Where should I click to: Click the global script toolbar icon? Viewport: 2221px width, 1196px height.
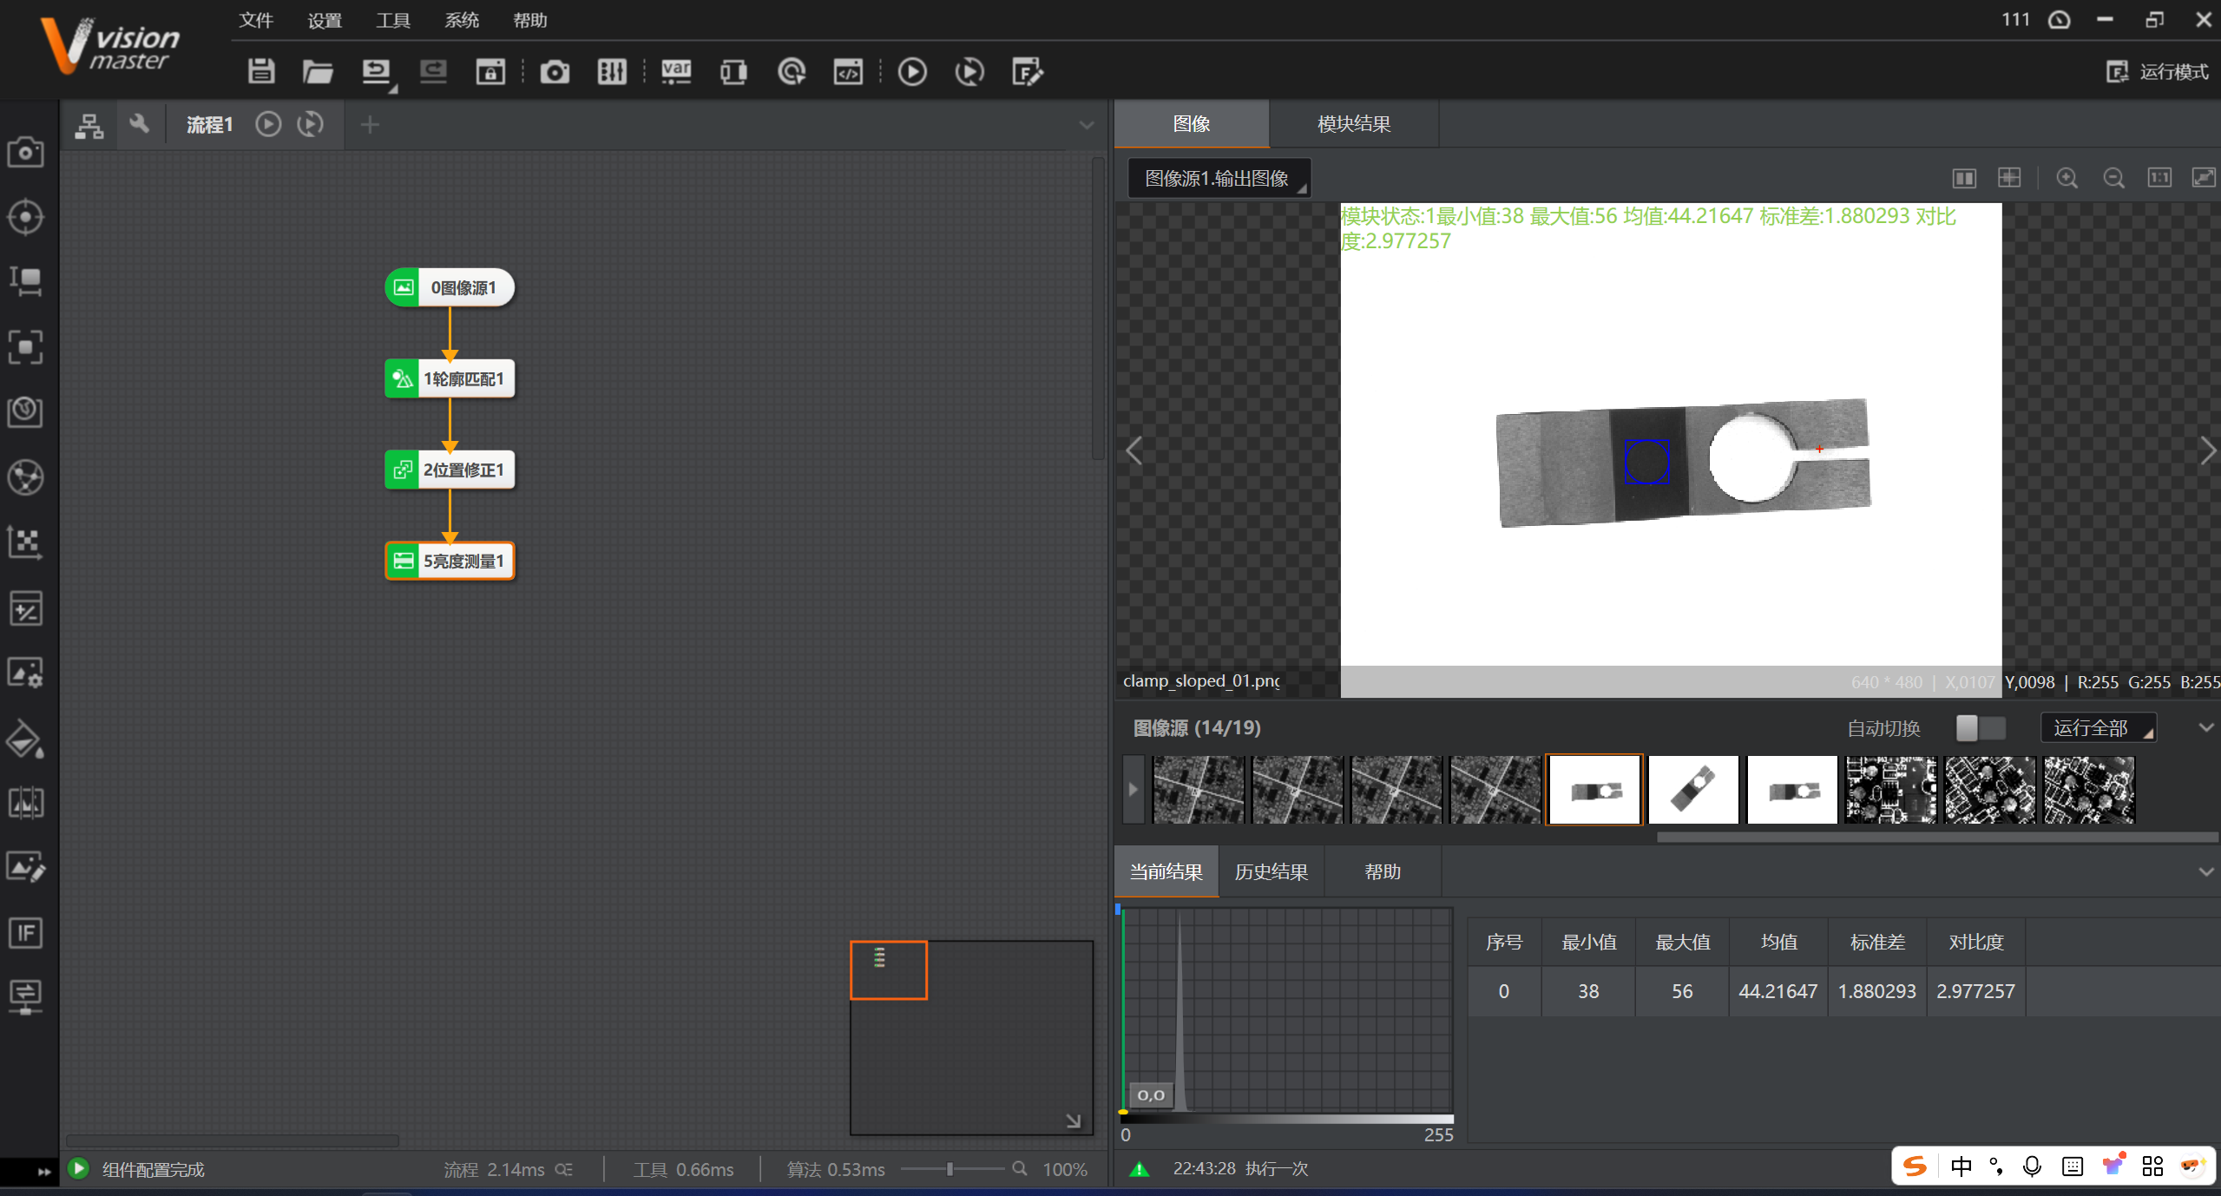tap(847, 71)
